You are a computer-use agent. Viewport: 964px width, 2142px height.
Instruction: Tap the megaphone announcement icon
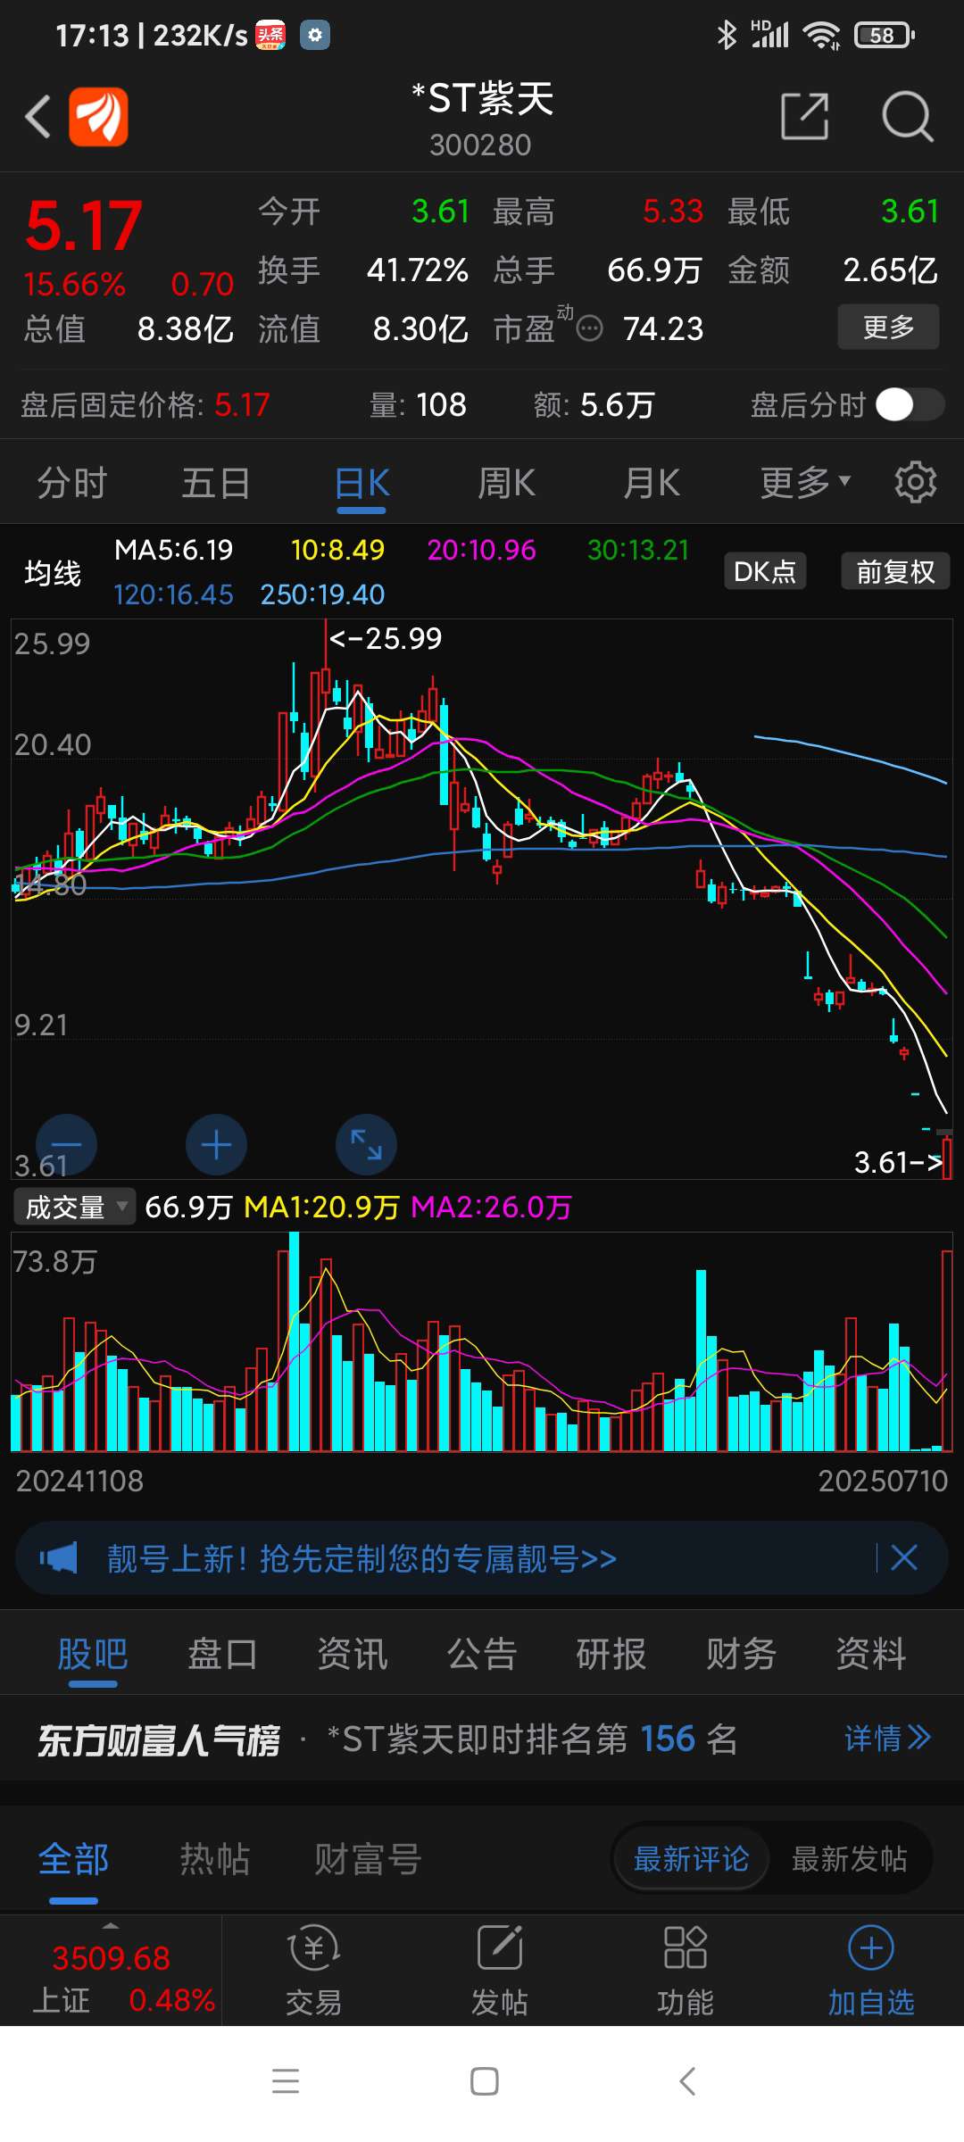pyautogui.click(x=59, y=1558)
